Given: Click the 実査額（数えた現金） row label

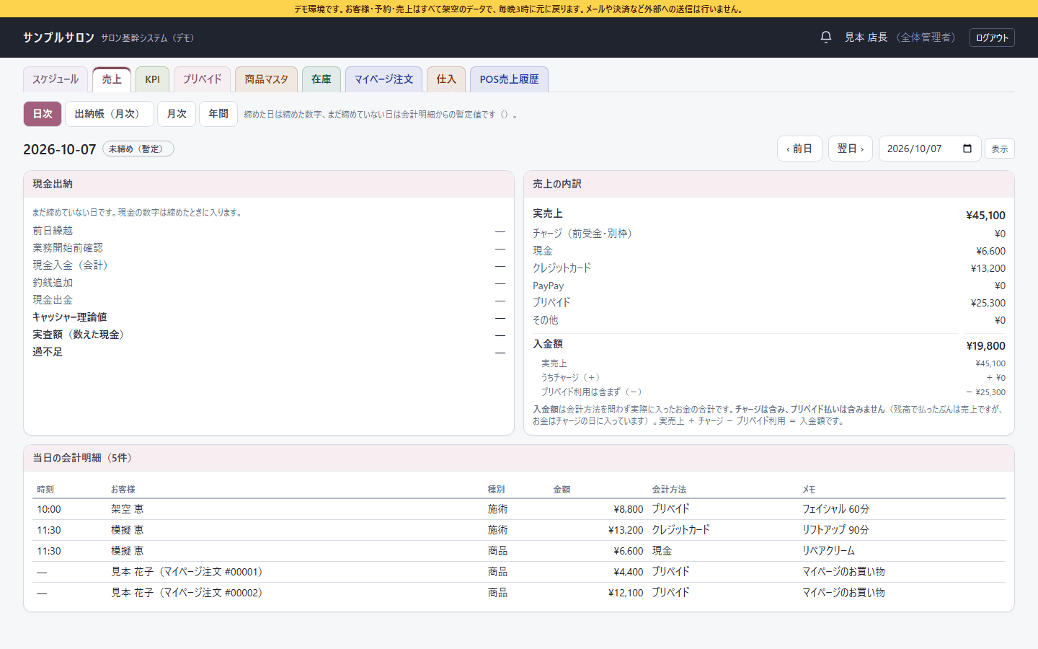Looking at the screenshot, I should click(x=81, y=335).
